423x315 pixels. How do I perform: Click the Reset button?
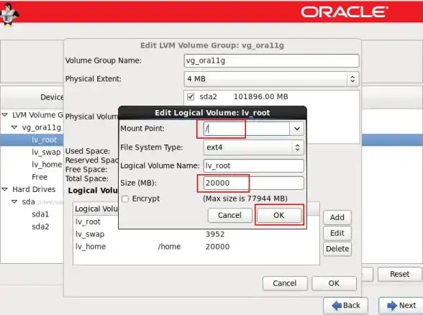coord(399,274)
